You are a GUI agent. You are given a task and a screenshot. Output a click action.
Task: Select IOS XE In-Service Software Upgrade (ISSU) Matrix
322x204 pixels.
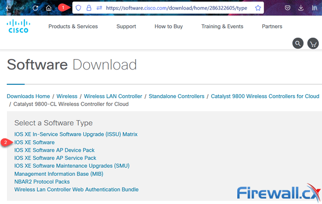(x=76, y=134)
